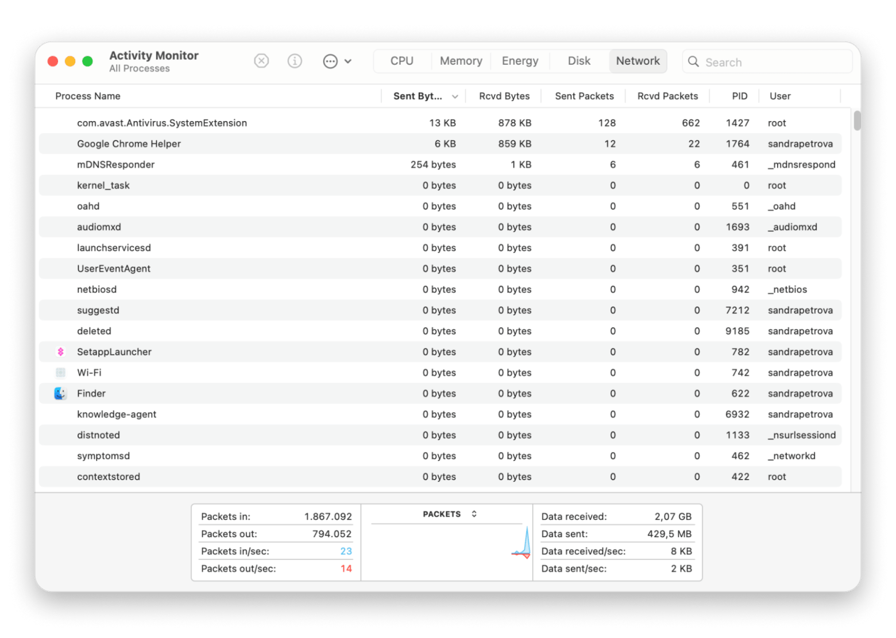The width and height of the screenshot is (896, 638).
Task: Switch to the Memory tab
Action: (x=461, y=61)
